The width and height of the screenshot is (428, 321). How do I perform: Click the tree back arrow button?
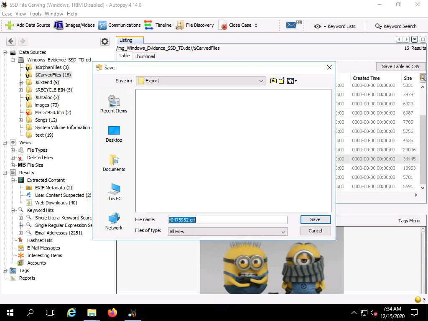[11, 41]
